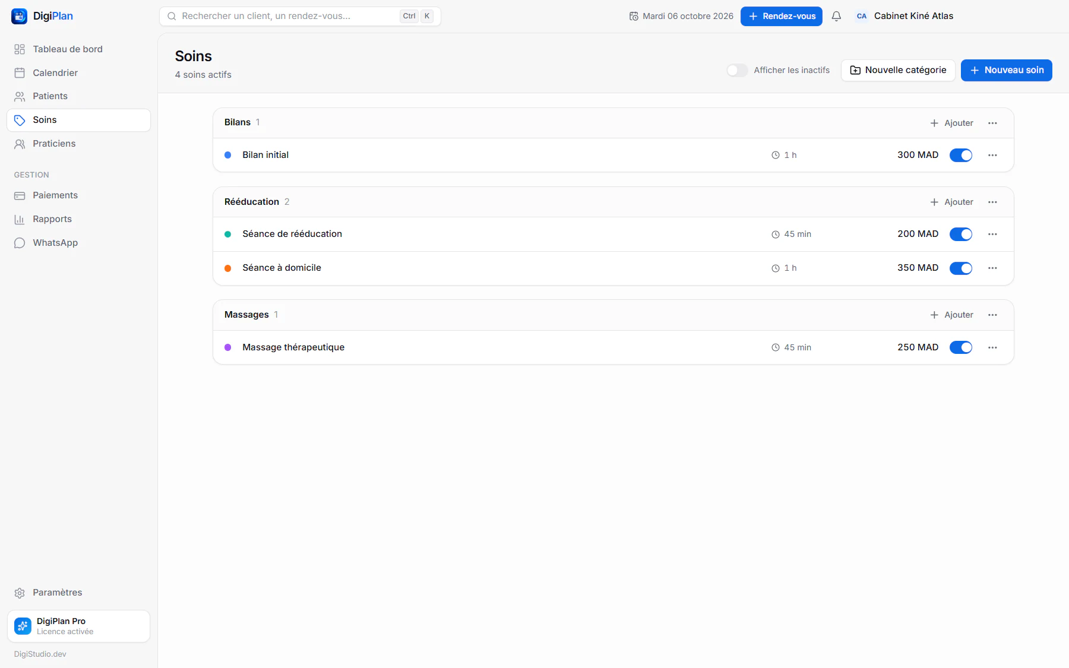Turn off Massage thérapeutique switch
Screen dimensions: 1069x668
pos(961,347)
